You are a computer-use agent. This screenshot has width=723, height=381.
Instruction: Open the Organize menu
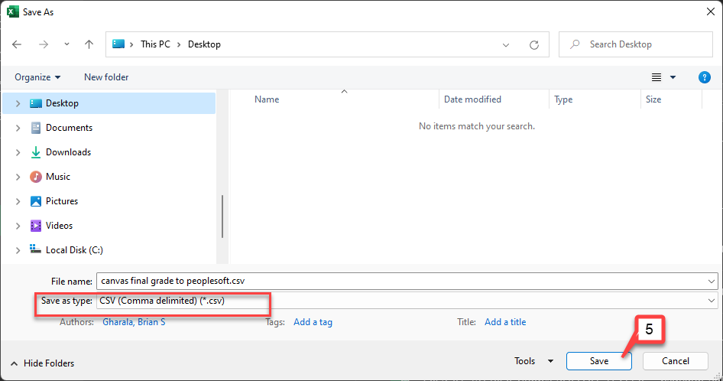(37, 77)
